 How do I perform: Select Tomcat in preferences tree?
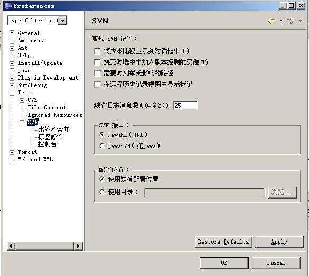[x=27, y=152]
